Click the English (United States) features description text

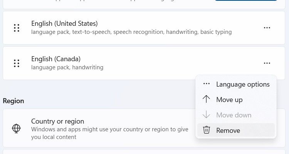pyautogui.click(x=131, y=32)
